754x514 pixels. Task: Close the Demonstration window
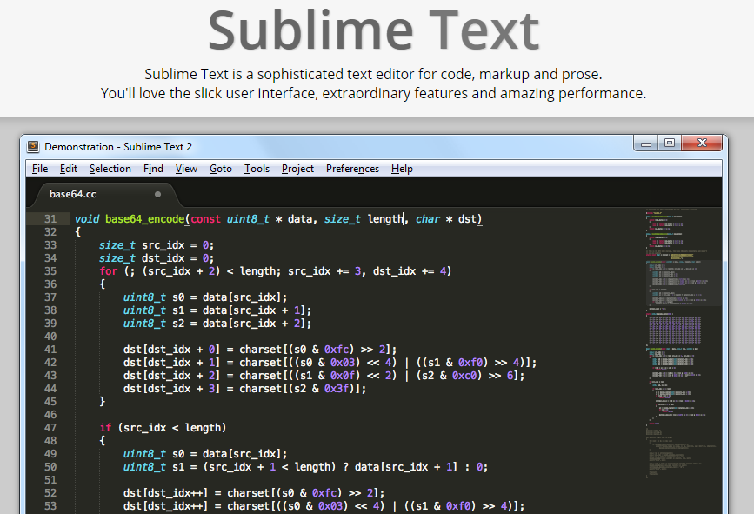702,144
